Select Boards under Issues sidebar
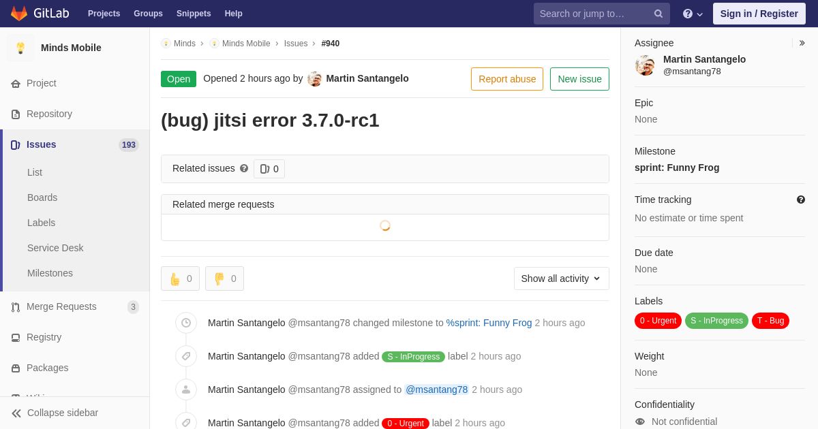Viewport: 818px width, 429px height. 42,197
